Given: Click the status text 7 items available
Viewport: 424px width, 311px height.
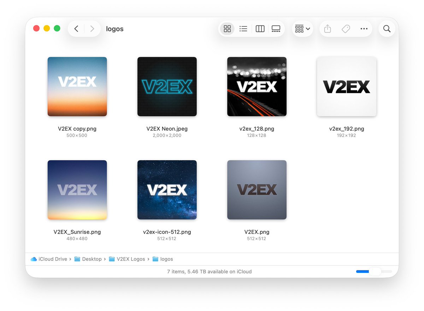Looking at the screenshot, I should tap(209, 272).
